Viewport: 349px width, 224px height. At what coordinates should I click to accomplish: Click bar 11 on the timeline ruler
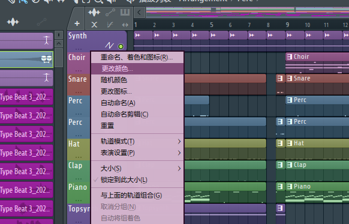(326, 25)
